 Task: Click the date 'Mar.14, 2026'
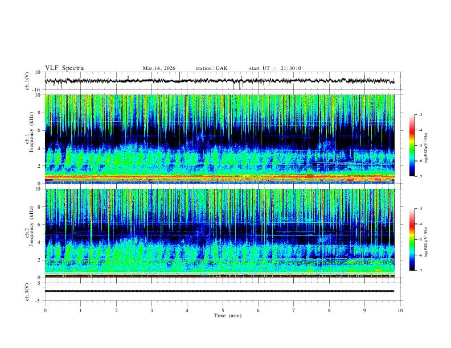click(x=159, y=68)
